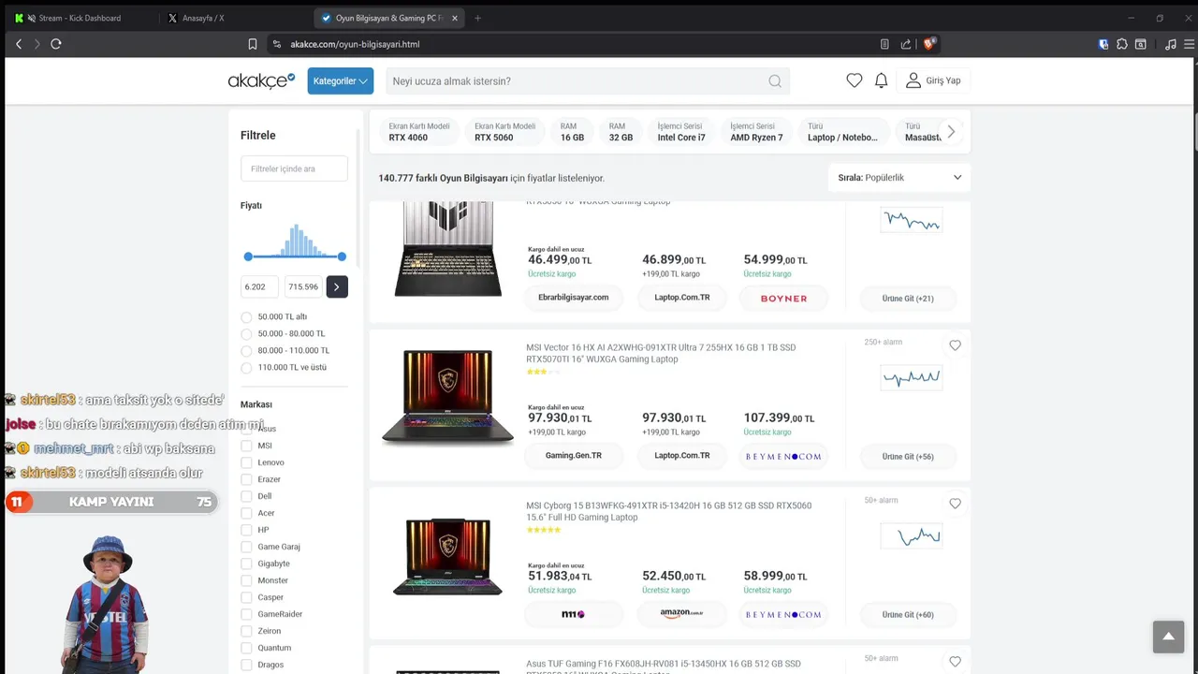Viewport: 1198px width, 674px height.
Task: Open the browser hamburger menu
Action: (x=1191, y=44)
